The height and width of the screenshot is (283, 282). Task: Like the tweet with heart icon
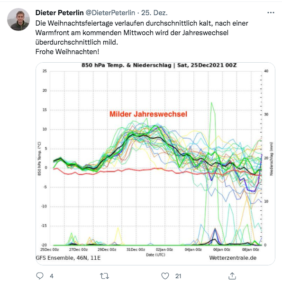165,276
